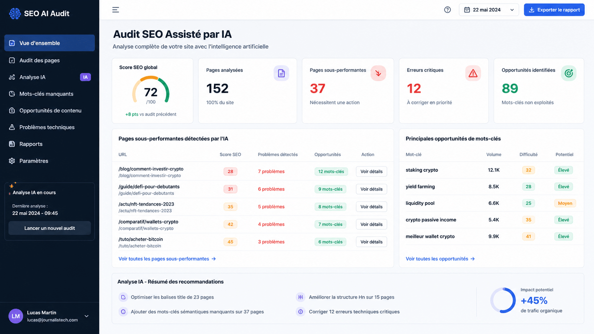
Task: Click staking crypto keyword row
Action: click(491, 170)
